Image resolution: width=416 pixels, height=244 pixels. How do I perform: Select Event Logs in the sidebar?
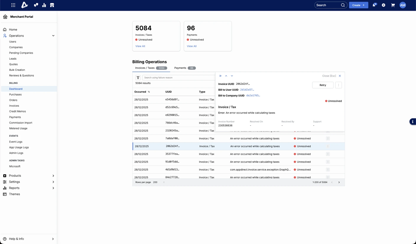pos(16,142)
